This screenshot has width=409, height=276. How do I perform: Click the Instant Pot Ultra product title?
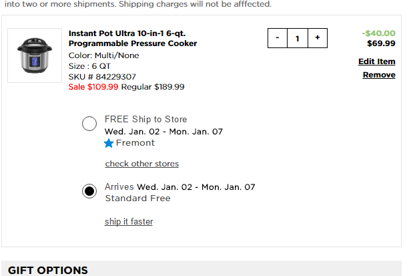133,38
